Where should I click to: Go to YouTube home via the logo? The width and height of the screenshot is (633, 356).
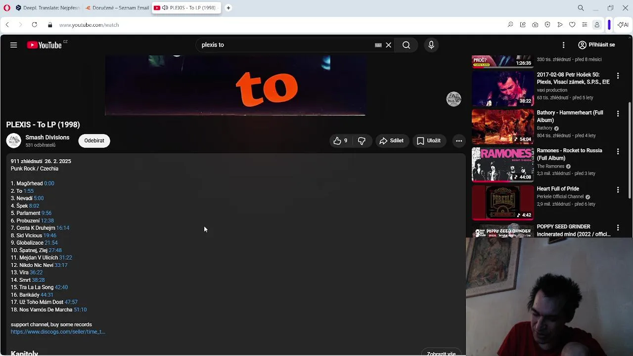(x=45, y=45)
